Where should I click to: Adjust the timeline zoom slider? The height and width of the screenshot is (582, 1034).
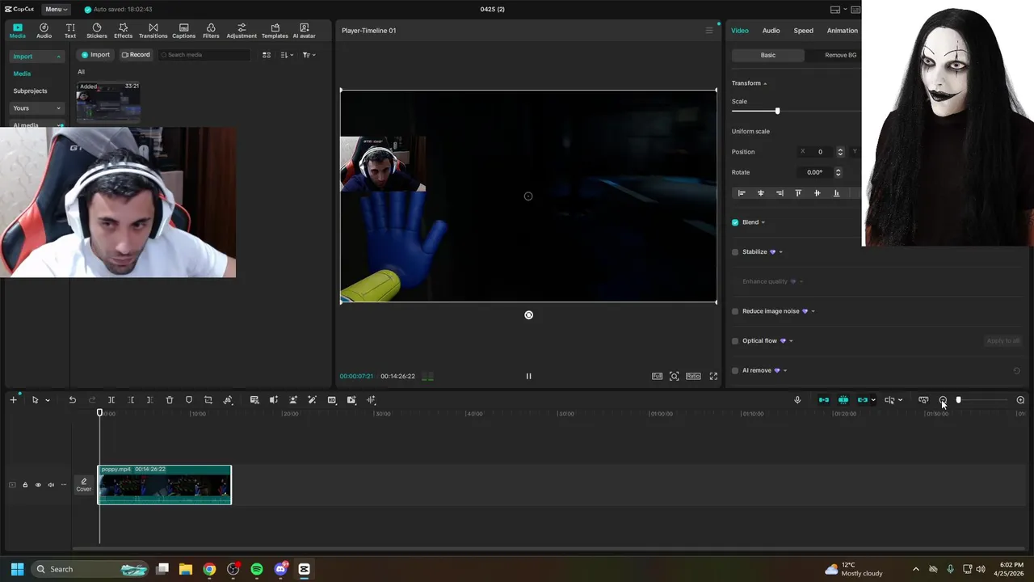(x=958, y=400)
